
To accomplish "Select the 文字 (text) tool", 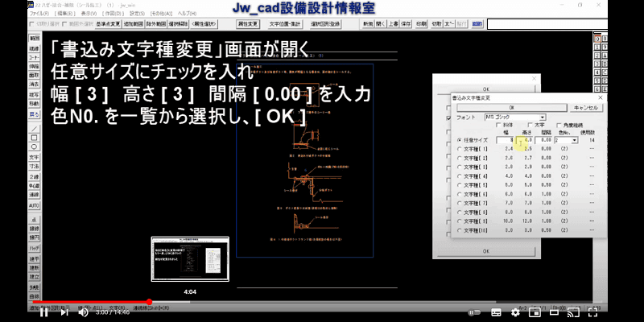I will point(34,157).
